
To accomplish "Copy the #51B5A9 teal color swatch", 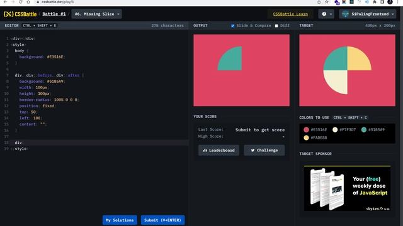I will pyautogui.click(x=364, y=130).
